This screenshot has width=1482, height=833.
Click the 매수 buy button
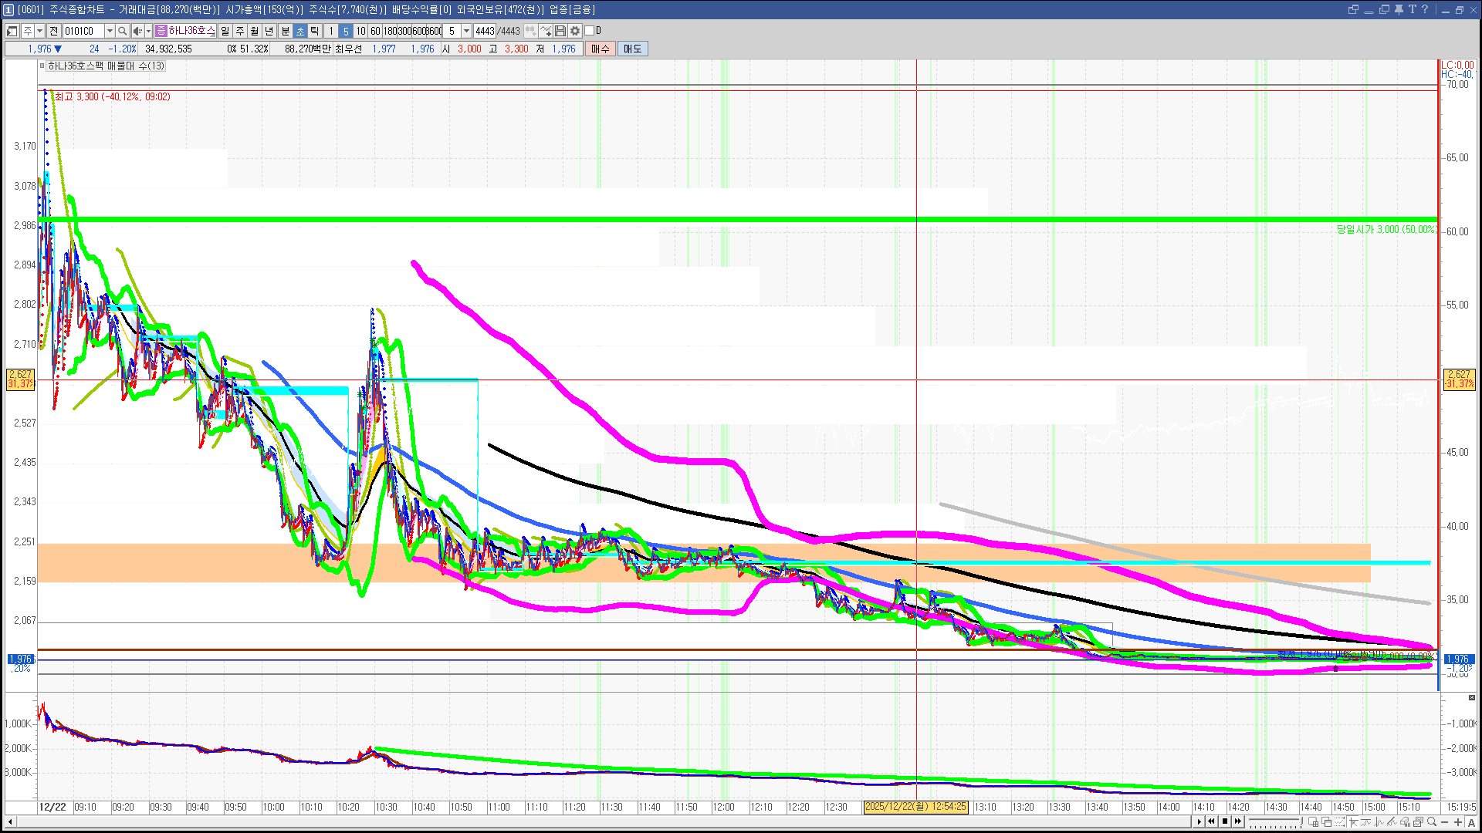(601, 49)
